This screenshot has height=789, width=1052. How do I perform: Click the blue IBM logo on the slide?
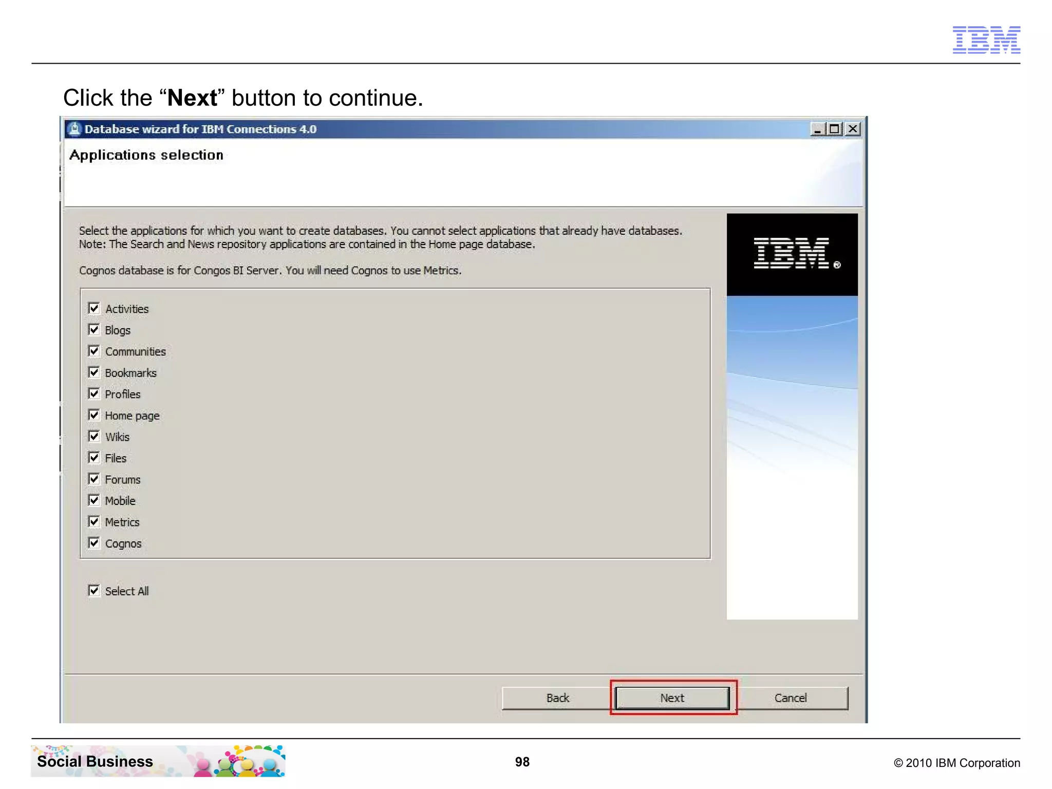986,40
